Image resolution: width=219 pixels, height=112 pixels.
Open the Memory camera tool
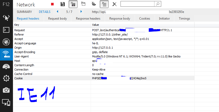[x=6, y=90]
